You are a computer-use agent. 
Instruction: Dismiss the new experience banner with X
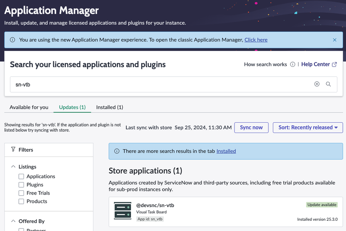[335, 40]
